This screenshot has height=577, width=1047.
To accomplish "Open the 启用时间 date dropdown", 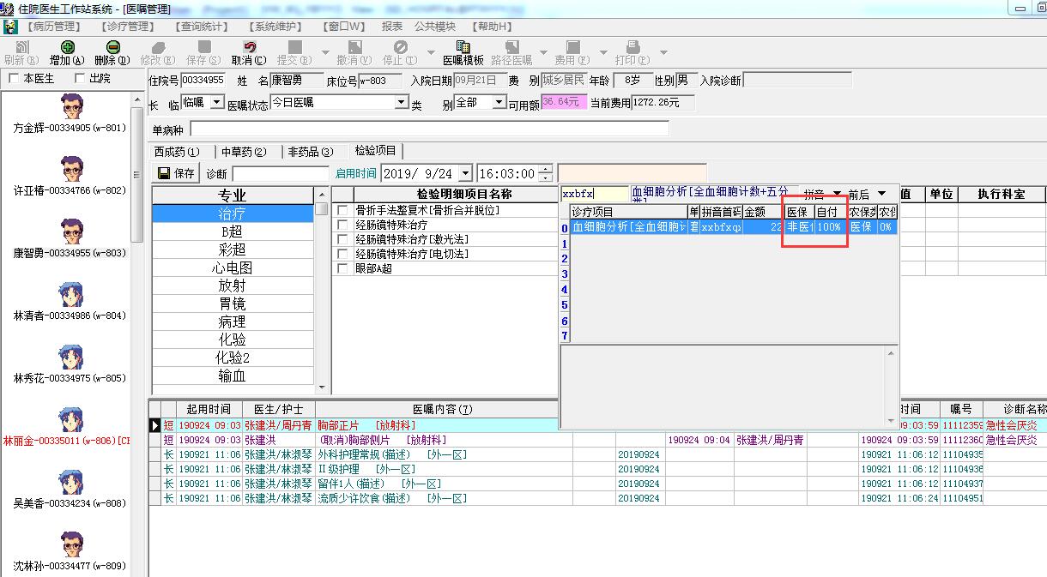I will (x=465, y=173).
